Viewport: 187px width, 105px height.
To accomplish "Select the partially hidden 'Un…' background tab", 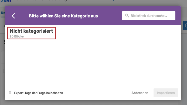I will coord(3,13).
